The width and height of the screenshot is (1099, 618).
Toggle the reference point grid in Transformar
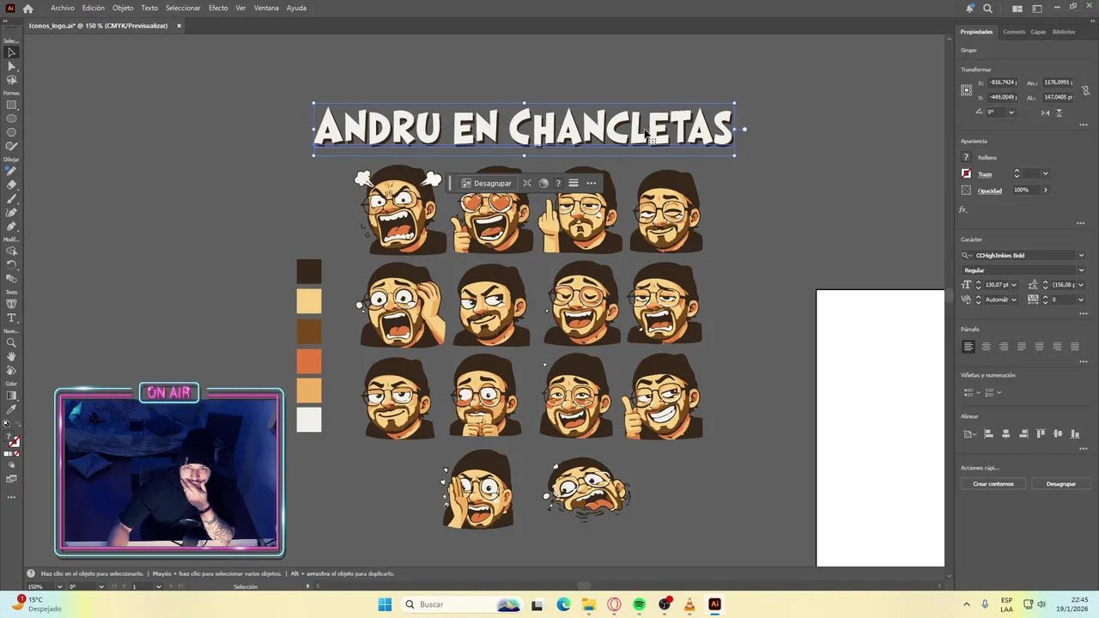point(967,89)
